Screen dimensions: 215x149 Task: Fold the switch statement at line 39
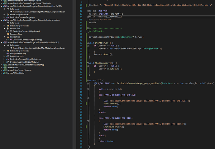pyautogui.click(x=88, y=89)
